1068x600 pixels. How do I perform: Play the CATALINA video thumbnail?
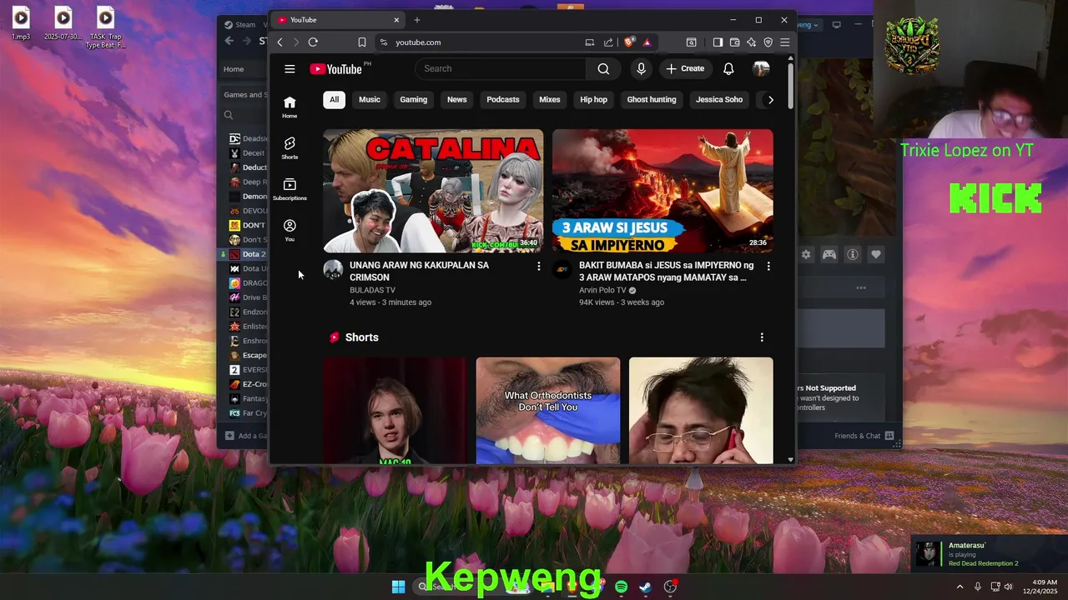(433, 191)
